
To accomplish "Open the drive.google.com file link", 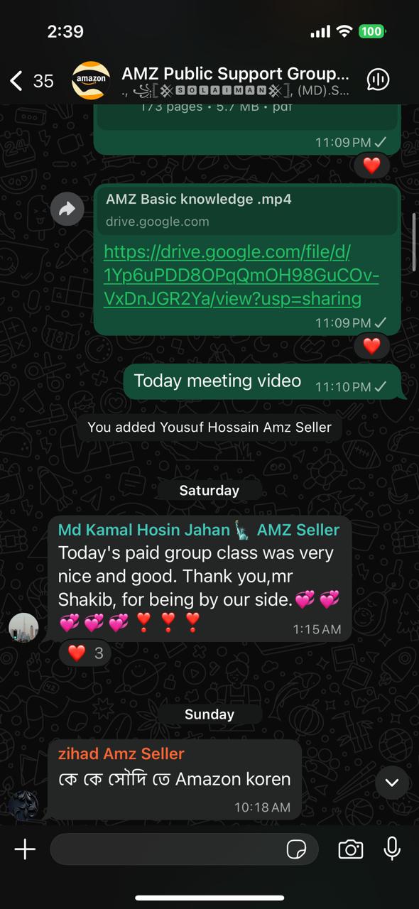I will pos(241,275).
